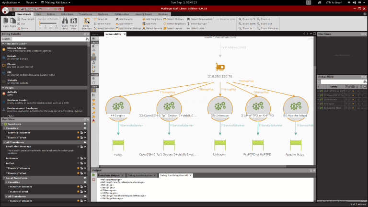
Task: Click the Clear Graph button
Action: 26,19
